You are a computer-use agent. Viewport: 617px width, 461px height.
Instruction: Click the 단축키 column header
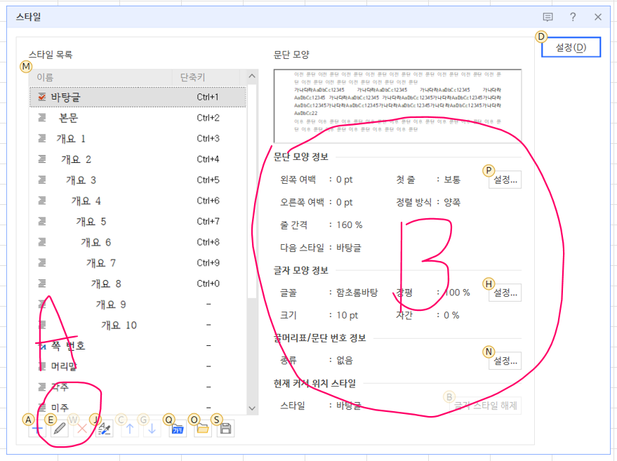click(193, 77)
